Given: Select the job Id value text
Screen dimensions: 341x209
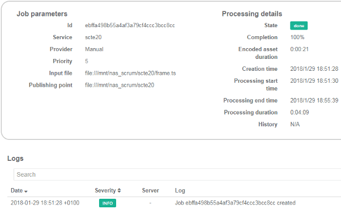Looking at the screenshot, I should [x=130, y=25].
